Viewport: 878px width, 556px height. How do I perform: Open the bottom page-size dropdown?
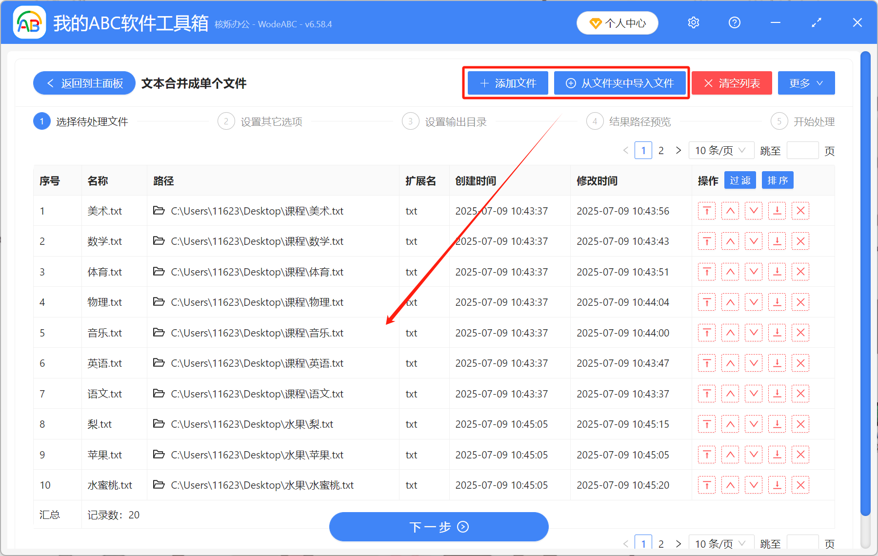click(x=721, y=543)
